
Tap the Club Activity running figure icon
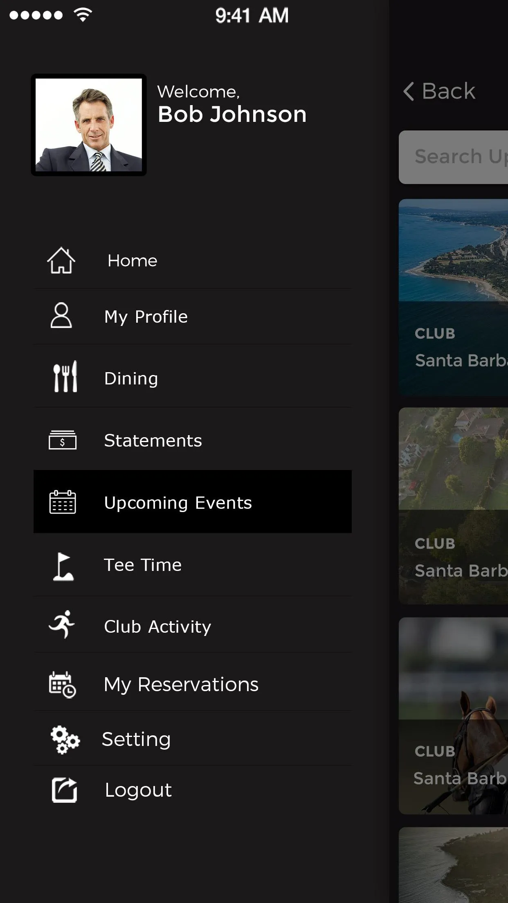(x=62, y=624)
